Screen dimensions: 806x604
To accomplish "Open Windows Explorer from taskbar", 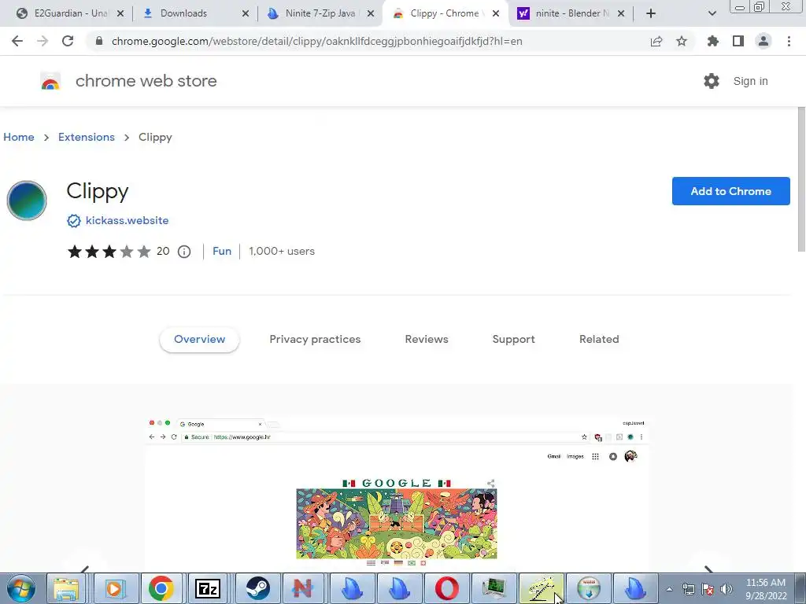I will tap(67, 588).
